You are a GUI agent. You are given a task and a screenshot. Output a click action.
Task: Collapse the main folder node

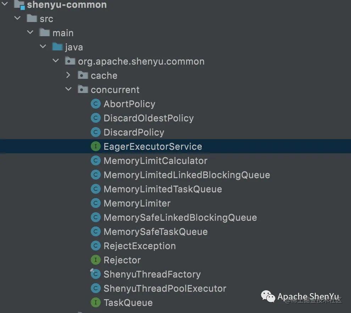click(x=30, y=33)
